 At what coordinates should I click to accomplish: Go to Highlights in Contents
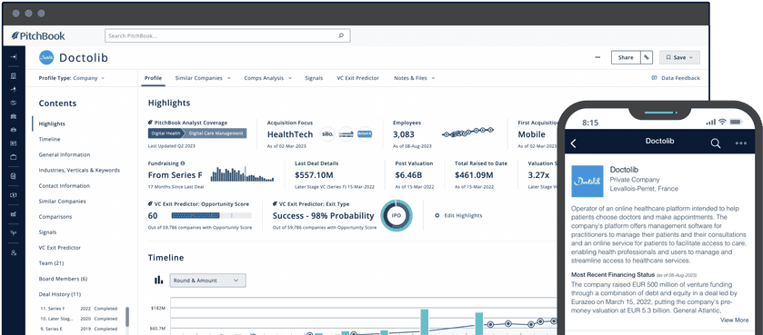tap(52, 123)
